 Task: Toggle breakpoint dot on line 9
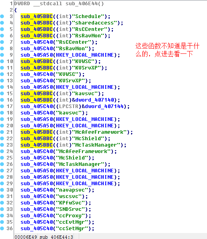[2, 55]
